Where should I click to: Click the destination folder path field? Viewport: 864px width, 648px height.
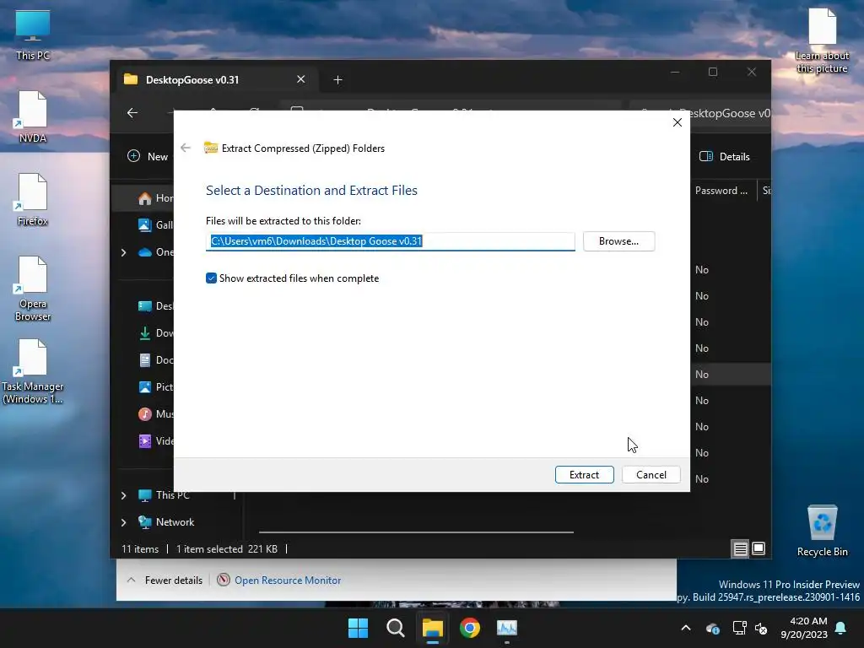pyautogui.click(x=390, y=241)
